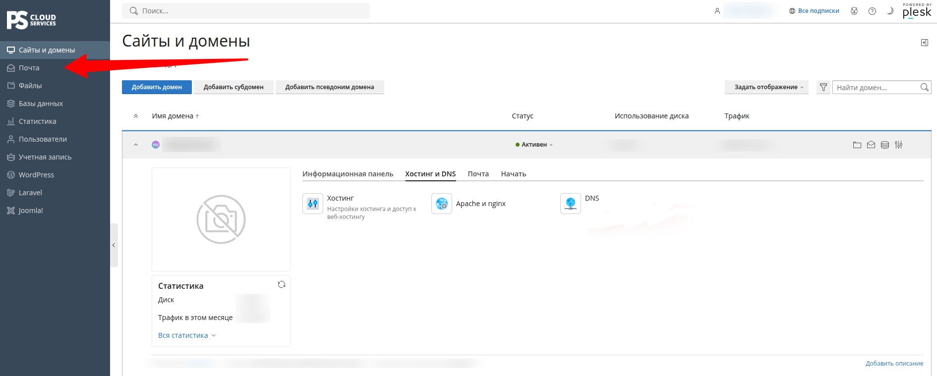Image resolution: width=937 pixels, height=376 pixels.
Task: Click the Найти домен search field
Action: click(x=876, y=87)
